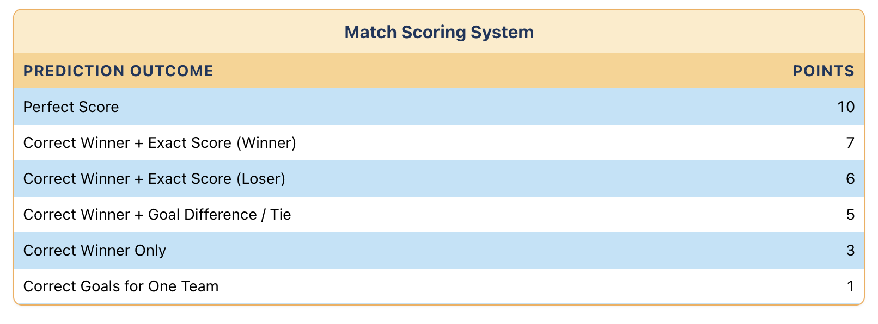Click the 5 points value
Image resolution: width=878 pixels, height=324 pixels.
[x=850, y=214]
